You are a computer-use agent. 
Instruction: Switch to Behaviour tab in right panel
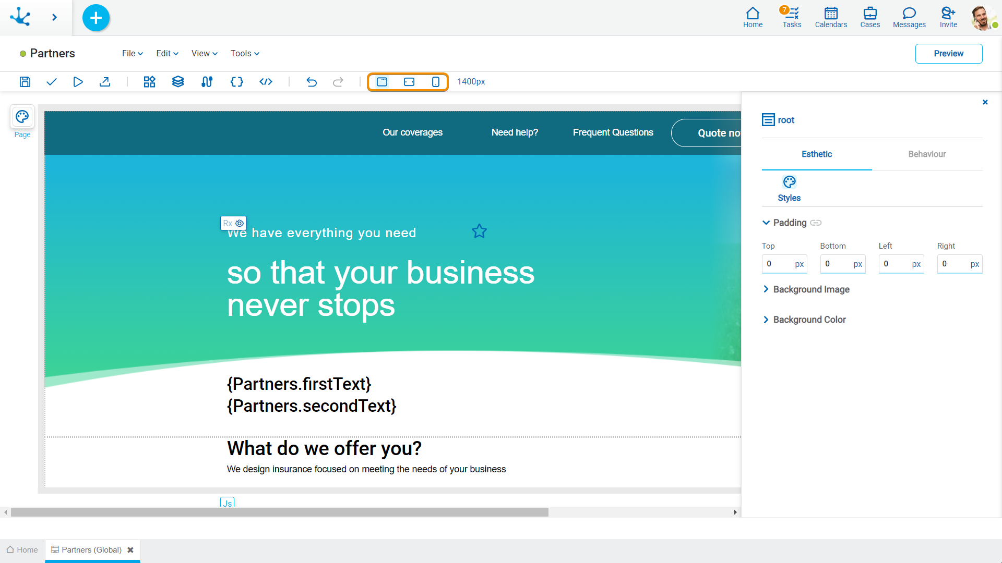tap(926, 153)
